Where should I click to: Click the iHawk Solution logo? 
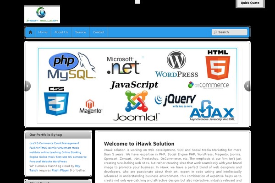pos(42,15)
